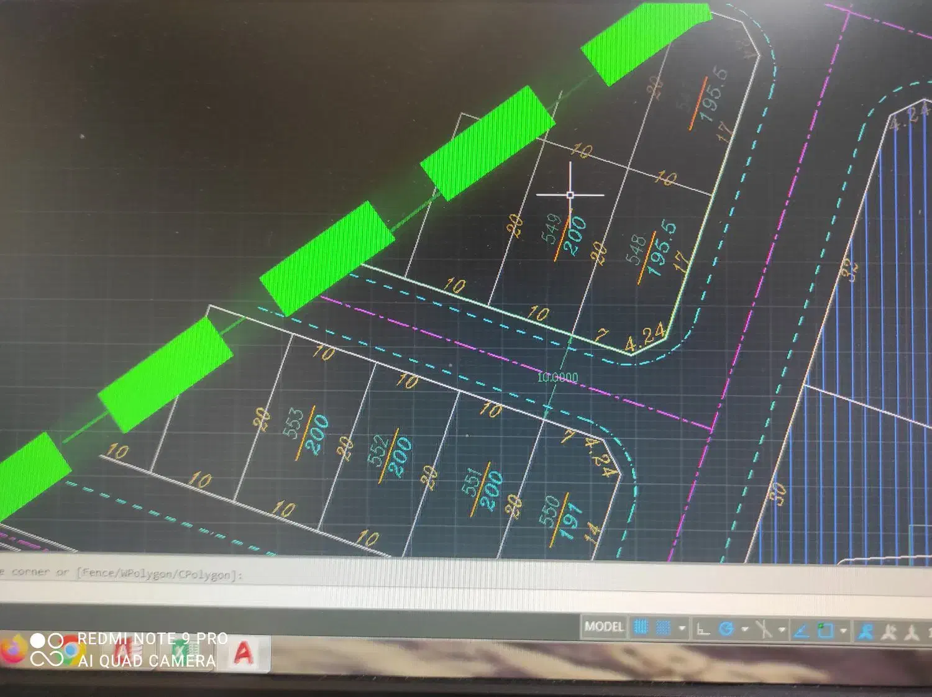This screenshot has width=932, height=697.
Task: Toggle polar tracking icon
Action: click(x=726, y=629)
